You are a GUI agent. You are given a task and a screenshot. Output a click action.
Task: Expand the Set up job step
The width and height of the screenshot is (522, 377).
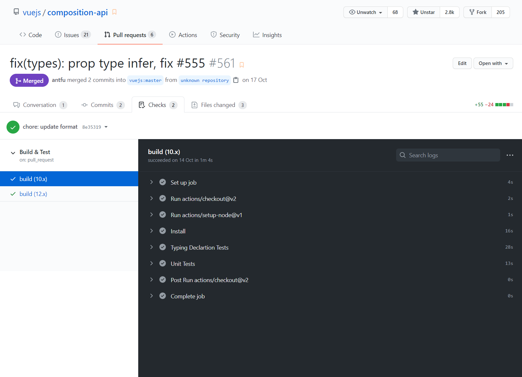coord(152,182)
